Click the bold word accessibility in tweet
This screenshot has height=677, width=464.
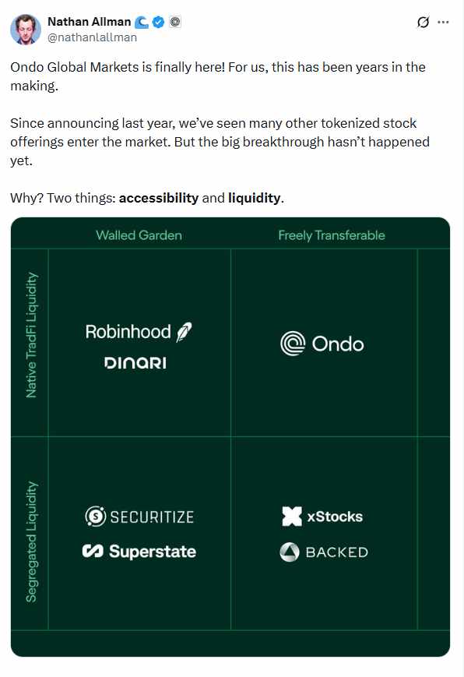click(x=159, y=198)
